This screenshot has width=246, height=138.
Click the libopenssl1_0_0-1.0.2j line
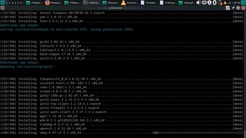(121, 79)
